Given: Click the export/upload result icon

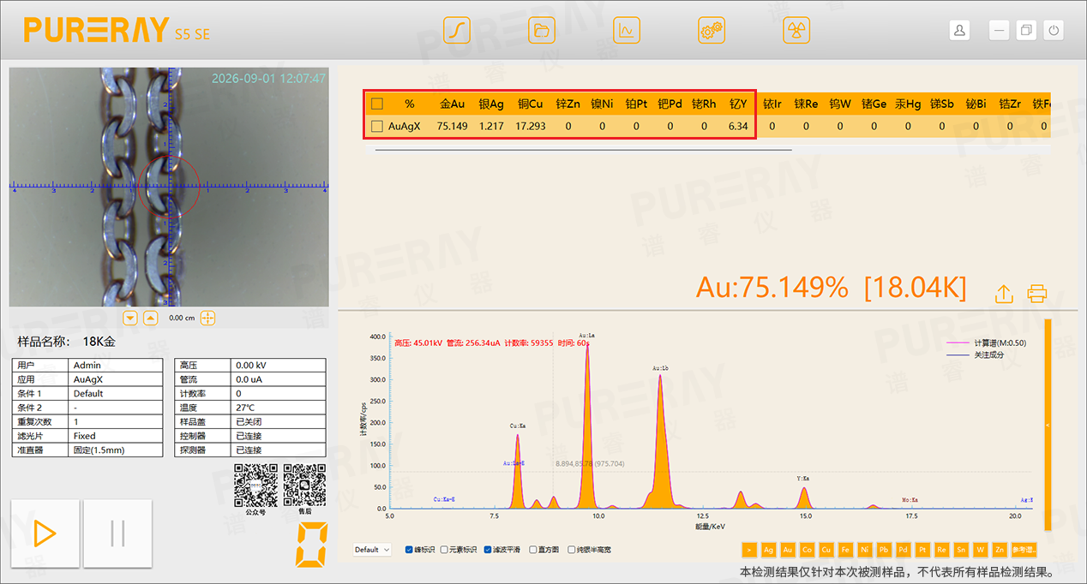Looking at the screenshot, I should click(1004, 294).
